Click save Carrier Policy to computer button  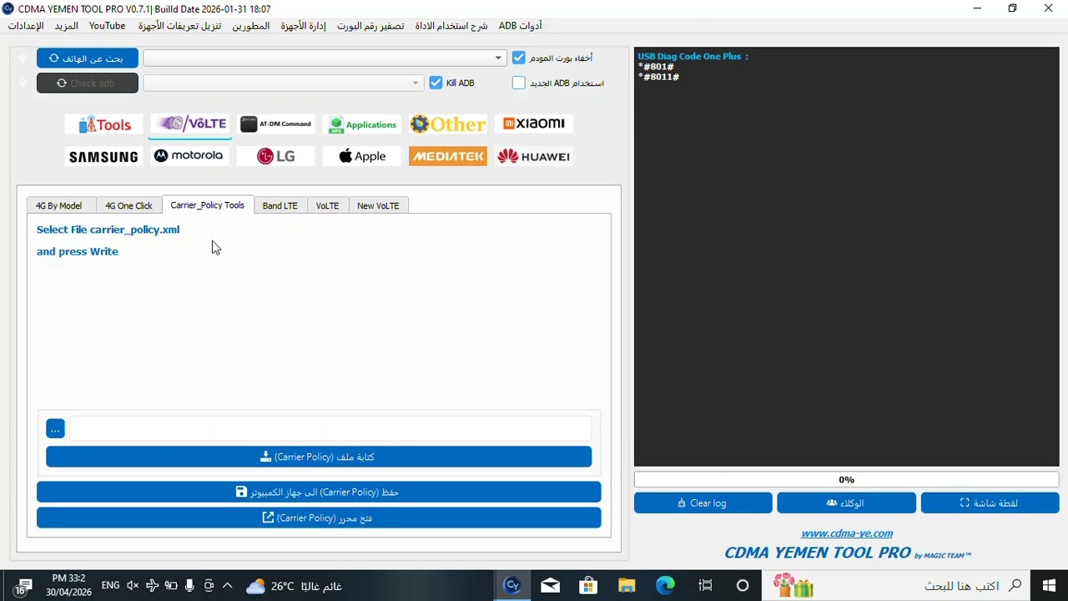coord(319,492)
